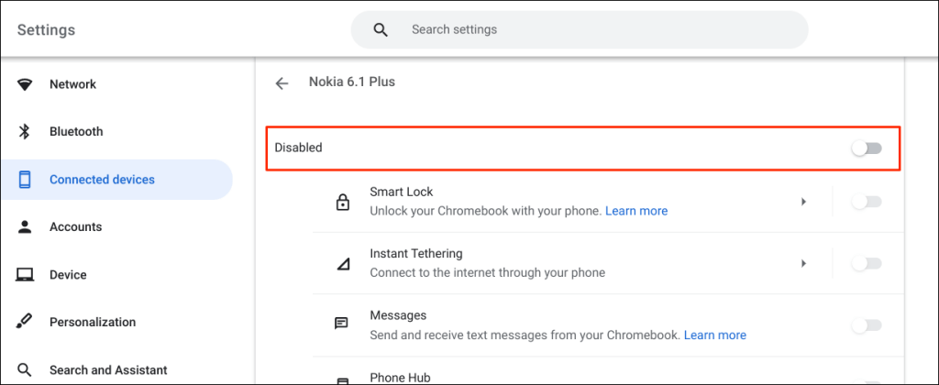
Task: Open the Device settings section
Action: pos(68,275)
